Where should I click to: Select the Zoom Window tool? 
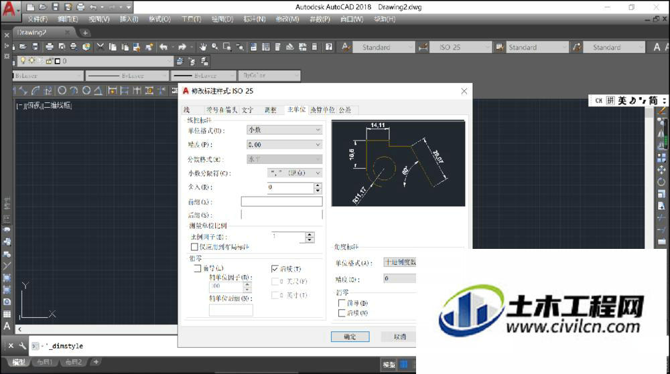coord(227,47)
